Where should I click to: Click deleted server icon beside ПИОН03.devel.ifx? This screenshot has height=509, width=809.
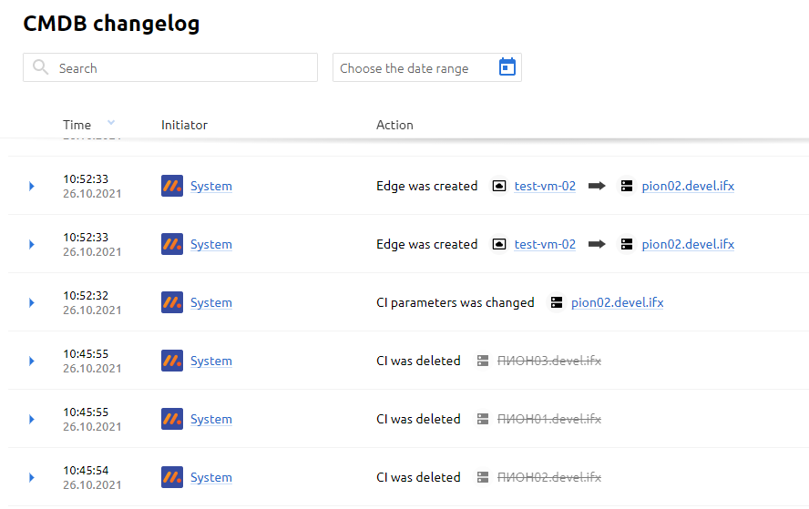pyautogui.click(x=483, y=361)
